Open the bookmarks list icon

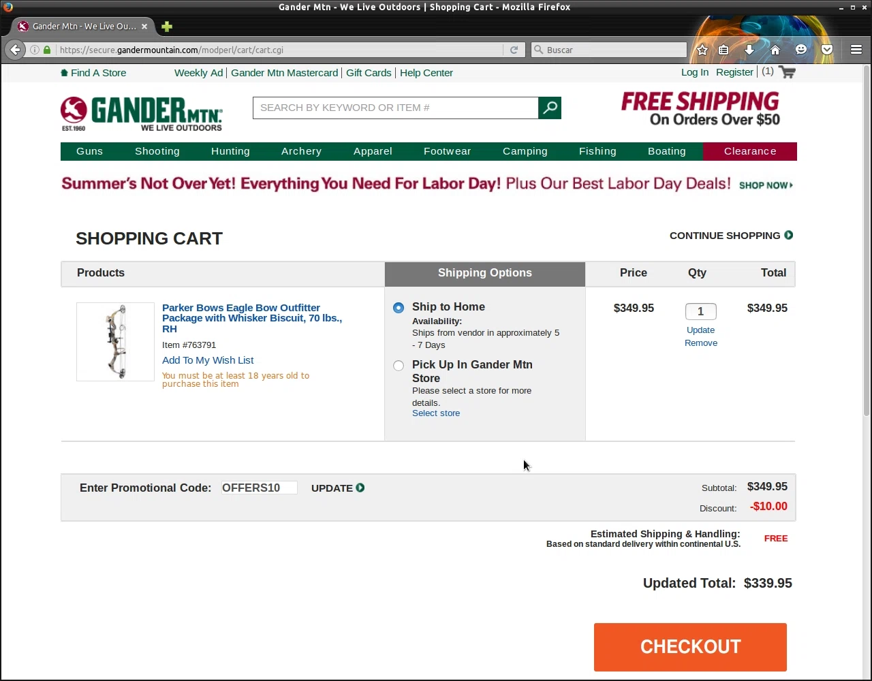pos(723,50)
